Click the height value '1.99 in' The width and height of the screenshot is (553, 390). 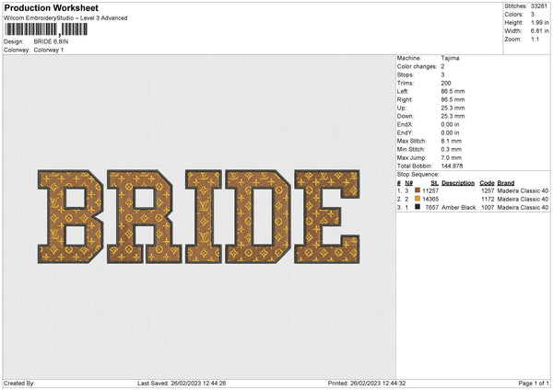pyautogui.click(x=540, y=22)
